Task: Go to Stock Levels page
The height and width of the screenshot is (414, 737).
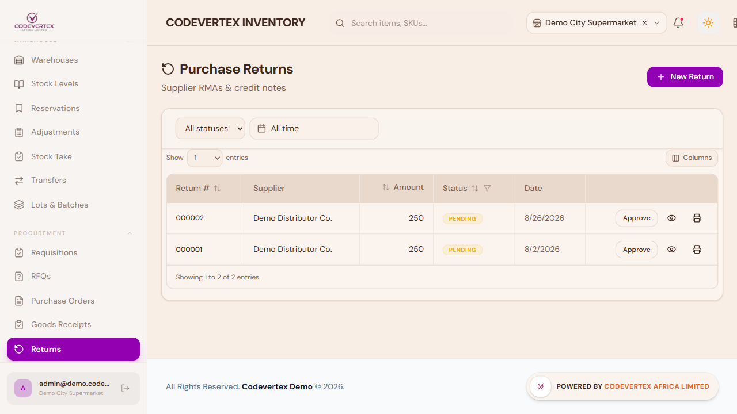Action: tap(73, 83)
